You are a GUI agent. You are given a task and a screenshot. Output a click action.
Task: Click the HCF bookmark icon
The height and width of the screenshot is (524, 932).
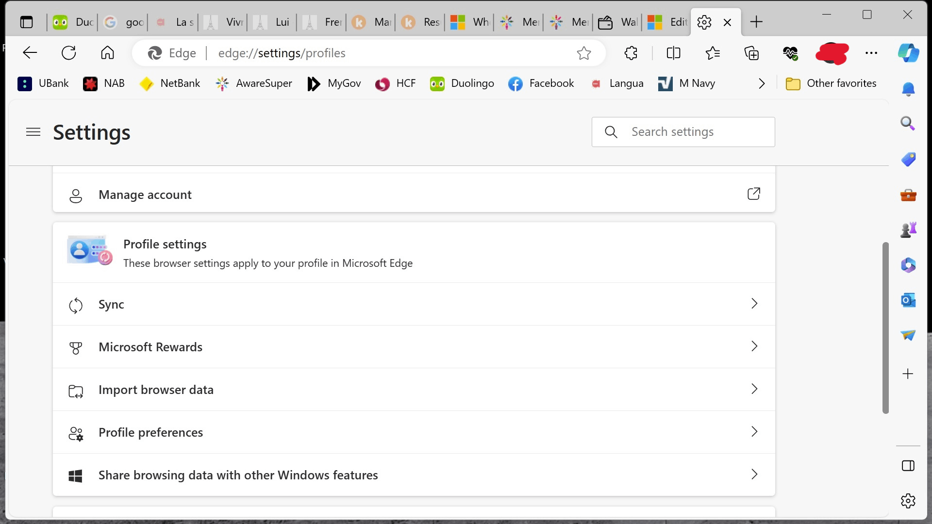click(382, 83)
